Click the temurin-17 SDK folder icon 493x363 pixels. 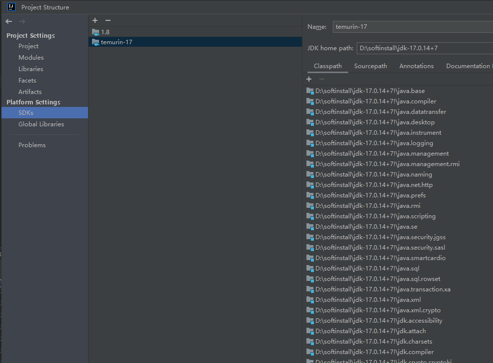(x=96, y=42)
